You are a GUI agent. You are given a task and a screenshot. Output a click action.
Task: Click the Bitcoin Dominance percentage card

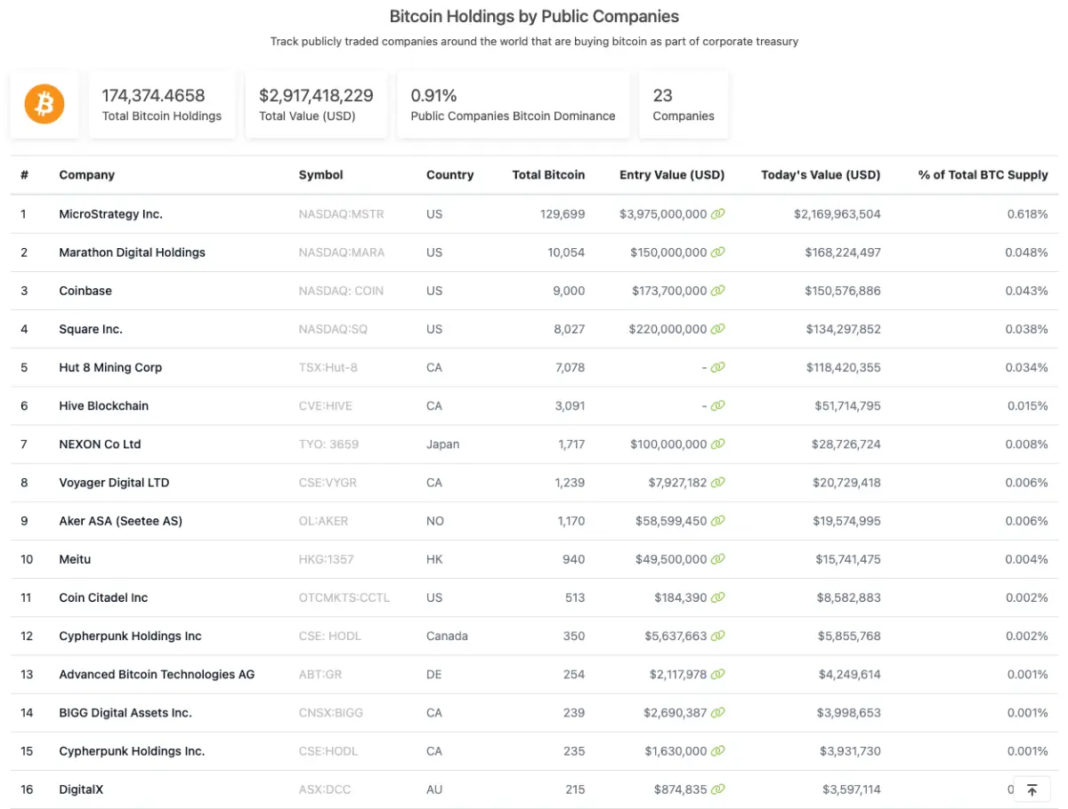(x=513, y=103)
